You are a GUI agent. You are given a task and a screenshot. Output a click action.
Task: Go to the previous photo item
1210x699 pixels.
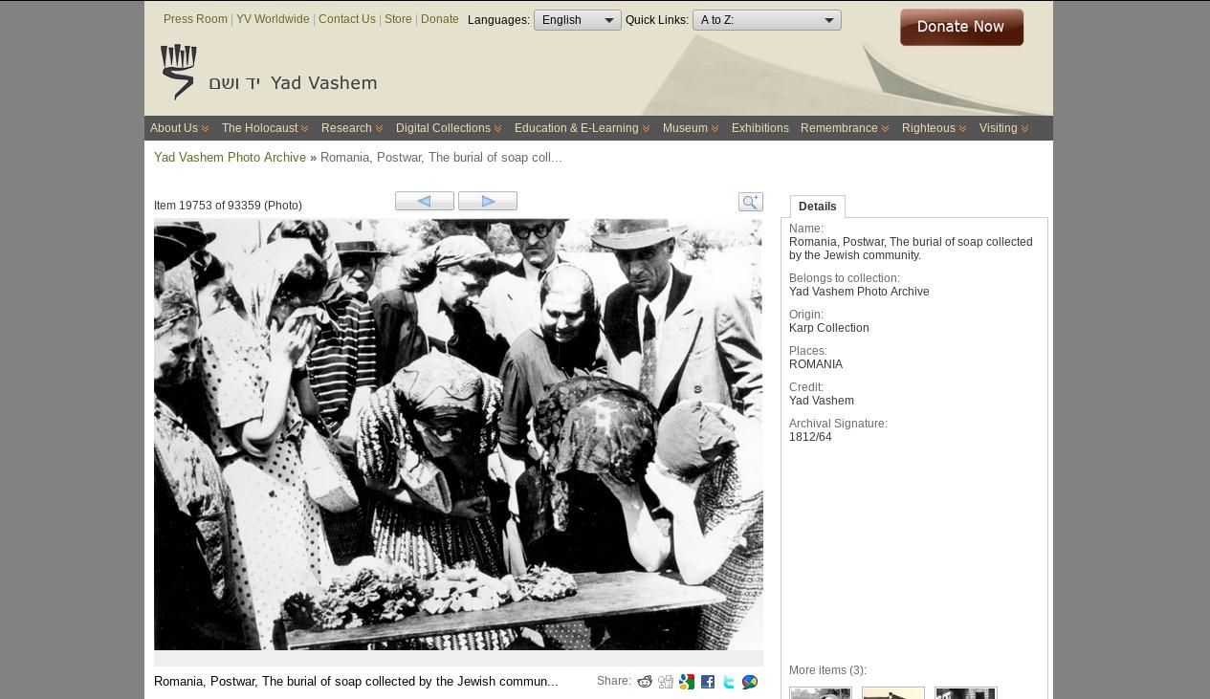tap(425, 201)
